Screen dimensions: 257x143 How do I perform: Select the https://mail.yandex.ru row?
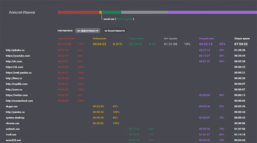coord(128,73)
